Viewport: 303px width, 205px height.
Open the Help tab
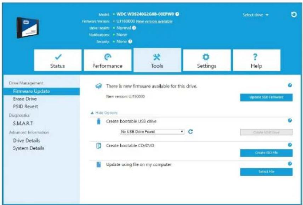tap(256, 60)
